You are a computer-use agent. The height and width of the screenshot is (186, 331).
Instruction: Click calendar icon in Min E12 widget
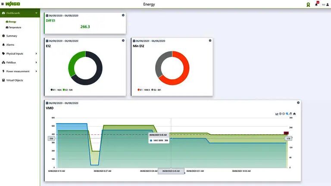[x=134, y=41]
